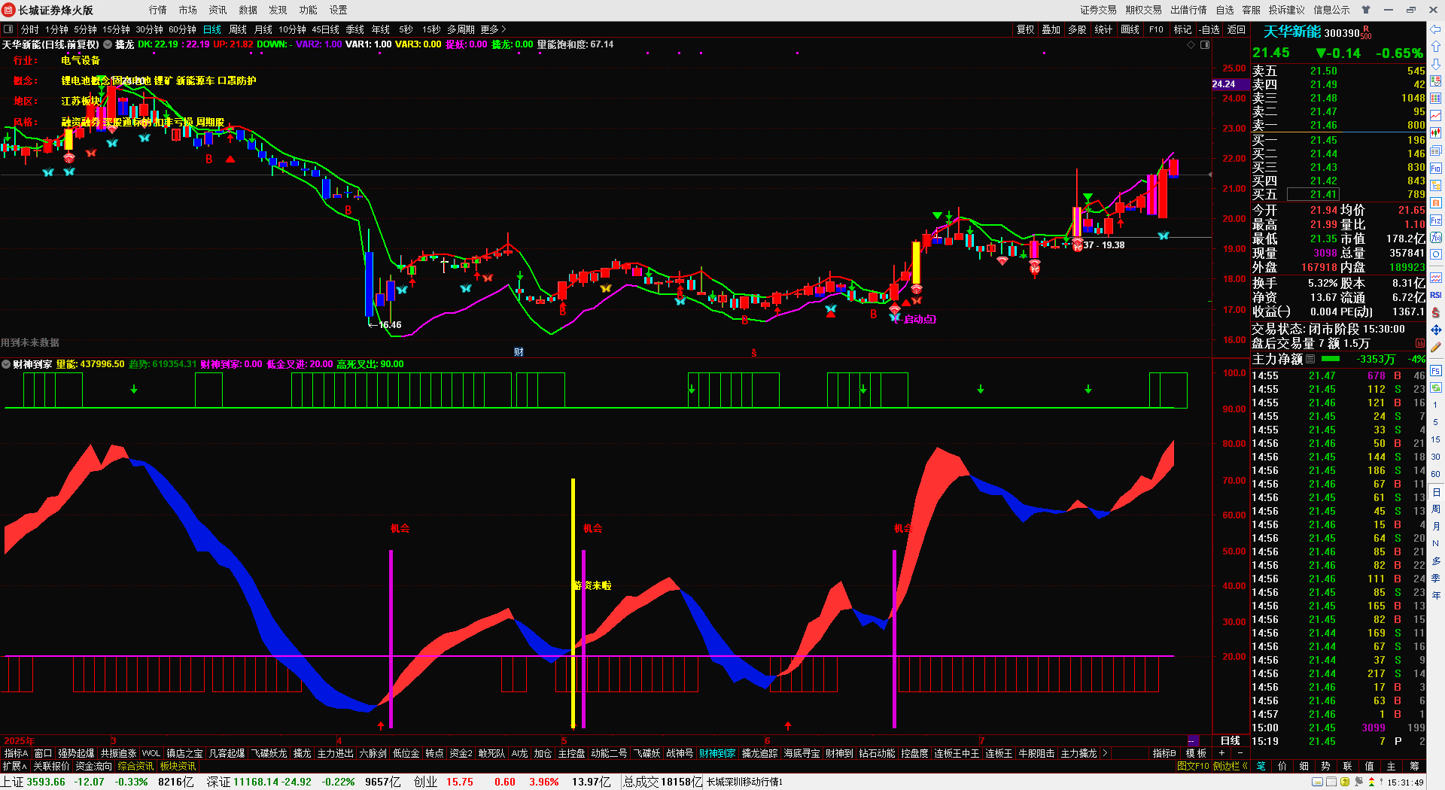Click the F10 info icon in right sidebar

[1436, 169]
